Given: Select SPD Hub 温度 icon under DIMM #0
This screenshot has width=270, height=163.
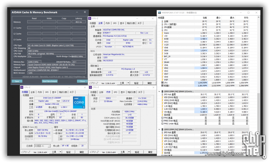Looking at the screenshot, I should (162, 94).
